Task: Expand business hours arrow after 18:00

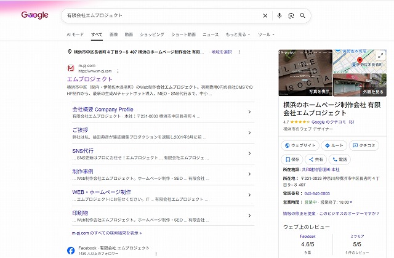Action: click(351, 202)
